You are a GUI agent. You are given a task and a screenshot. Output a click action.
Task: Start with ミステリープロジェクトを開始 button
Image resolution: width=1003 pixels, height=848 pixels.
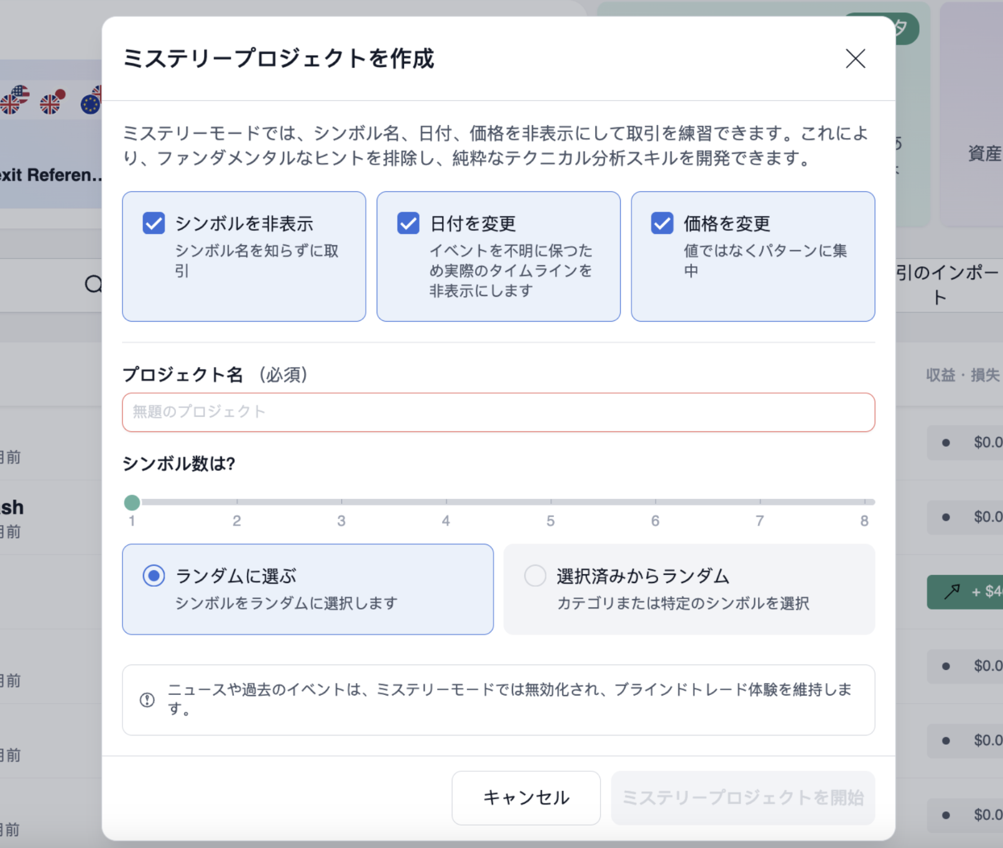(743, 798)
